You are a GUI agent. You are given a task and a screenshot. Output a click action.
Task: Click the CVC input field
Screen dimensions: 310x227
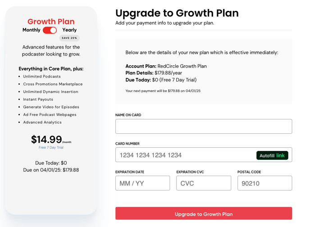click(x=204, y=183)
